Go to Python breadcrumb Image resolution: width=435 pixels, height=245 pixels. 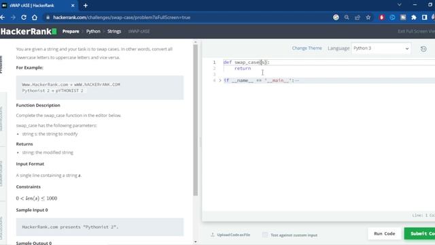(93, 31)
